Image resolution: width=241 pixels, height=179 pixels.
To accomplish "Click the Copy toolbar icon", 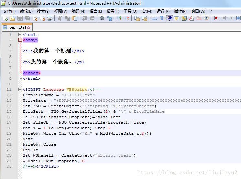I will pos(67,18).
